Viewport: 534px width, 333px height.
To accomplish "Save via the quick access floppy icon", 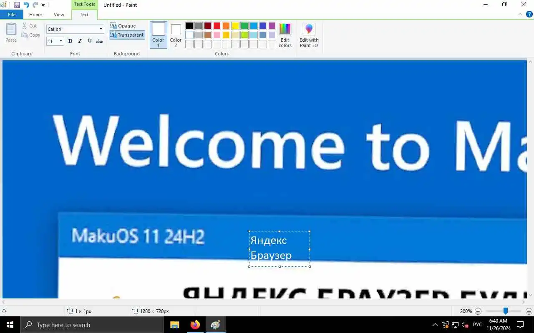I will (17, 5).
